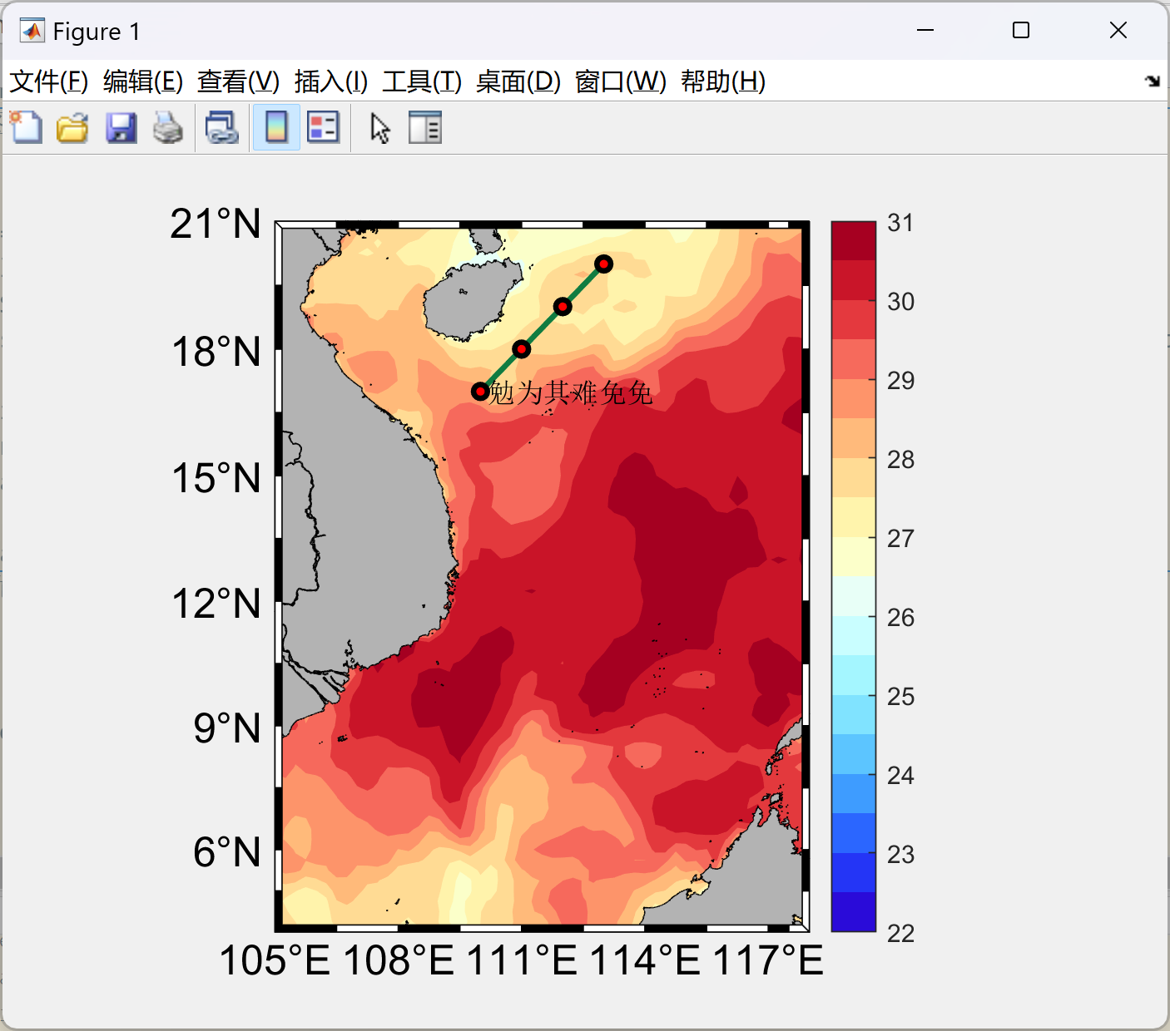Viewport: 1170px width, 1031px height.
Task: Click the light cyan colorbar segment near 26
Action: [x=853, y=636]
